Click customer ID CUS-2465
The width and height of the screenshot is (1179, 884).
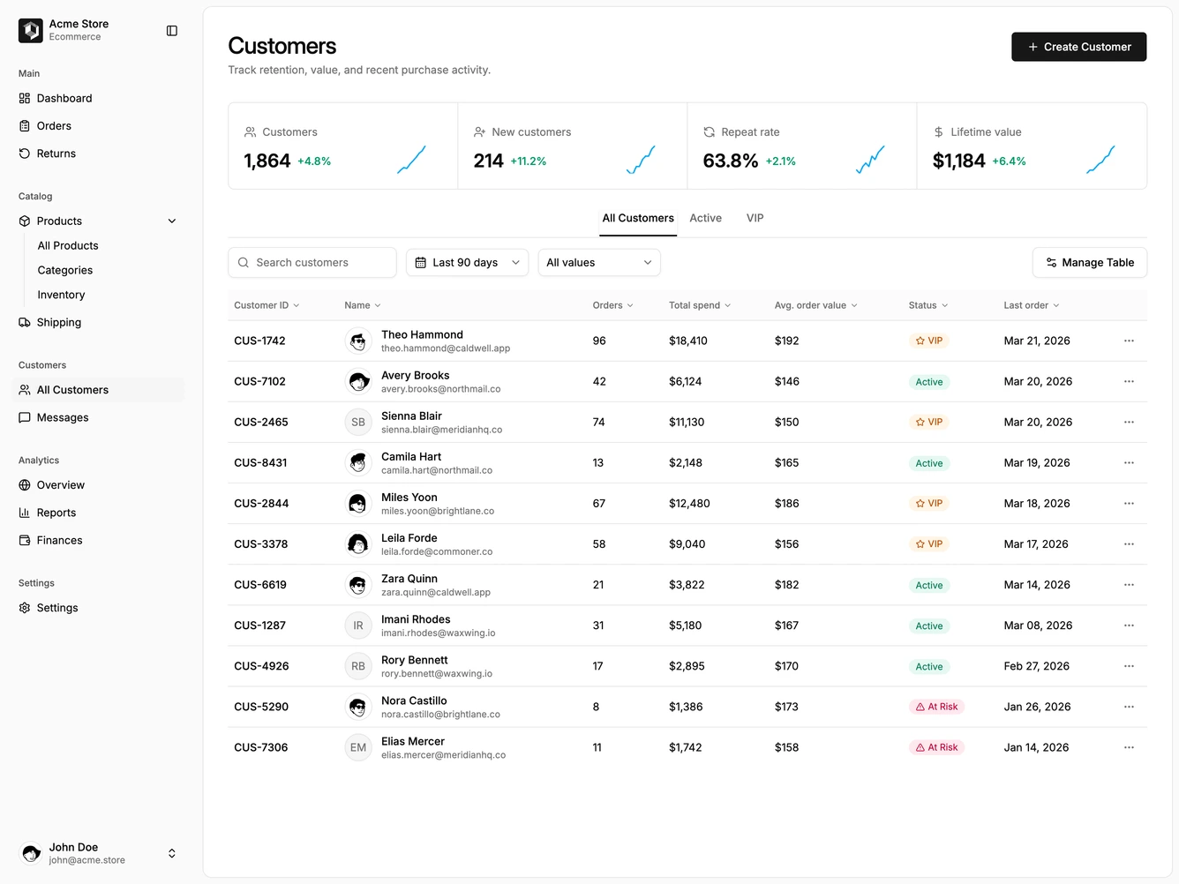click(261, 423)
